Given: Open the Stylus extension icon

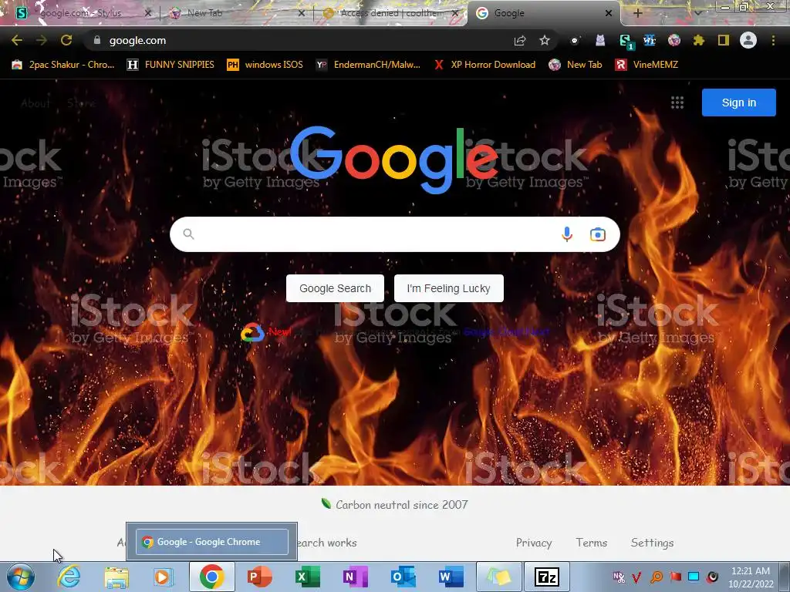Looking at the screenshot, I should (625, 41).
